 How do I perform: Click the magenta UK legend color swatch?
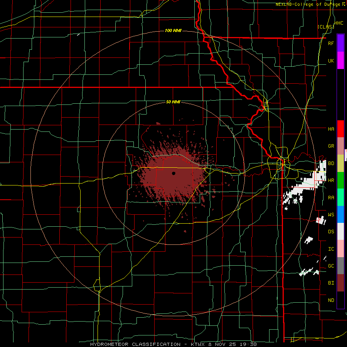(x=340, y=61)
